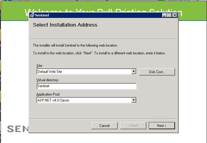Minimize the Sentinel installer window

tap(164, 15)
